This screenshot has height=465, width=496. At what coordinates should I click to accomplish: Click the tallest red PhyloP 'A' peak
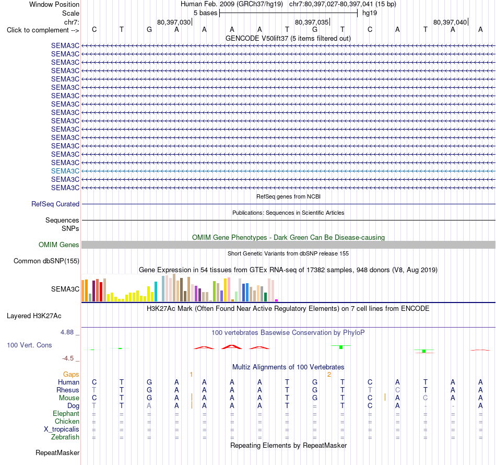coord(231,347)
